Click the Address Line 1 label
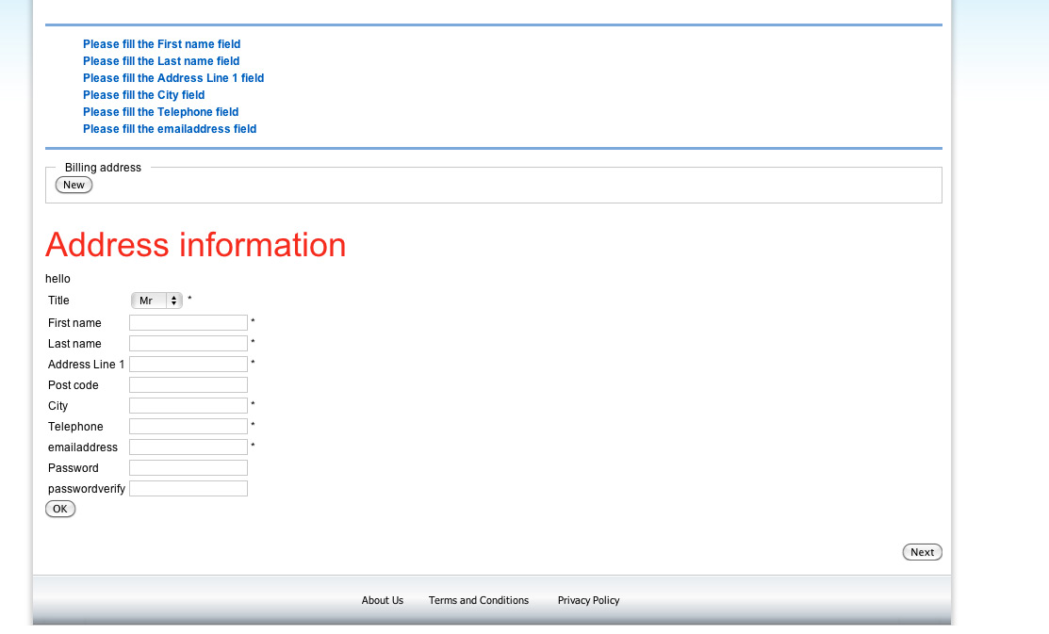 point(87,364)
